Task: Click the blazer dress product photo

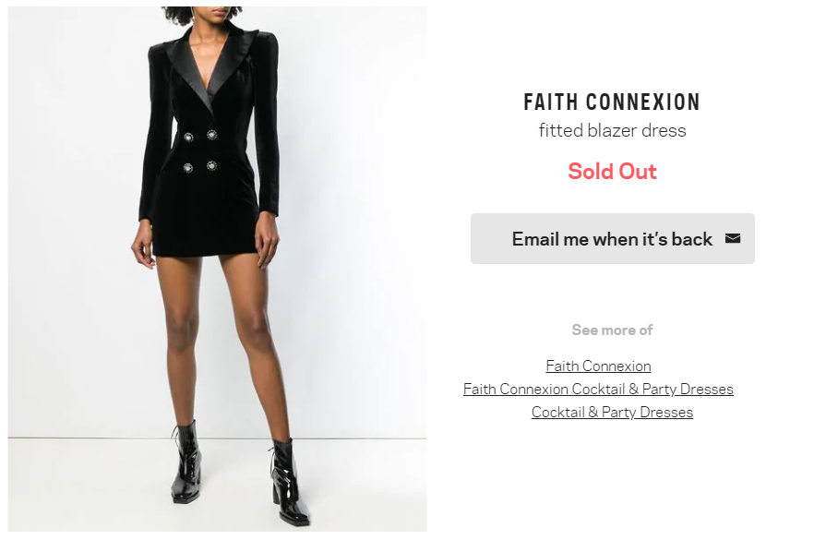Action: 217,268
